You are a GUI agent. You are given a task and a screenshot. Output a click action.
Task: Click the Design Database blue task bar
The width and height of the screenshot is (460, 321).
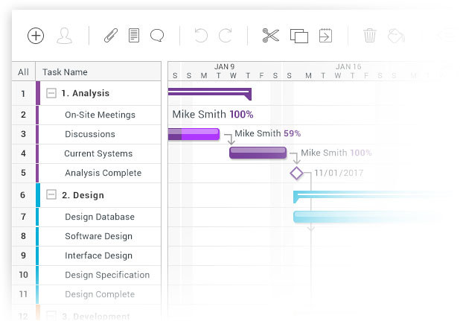(367, 217)
